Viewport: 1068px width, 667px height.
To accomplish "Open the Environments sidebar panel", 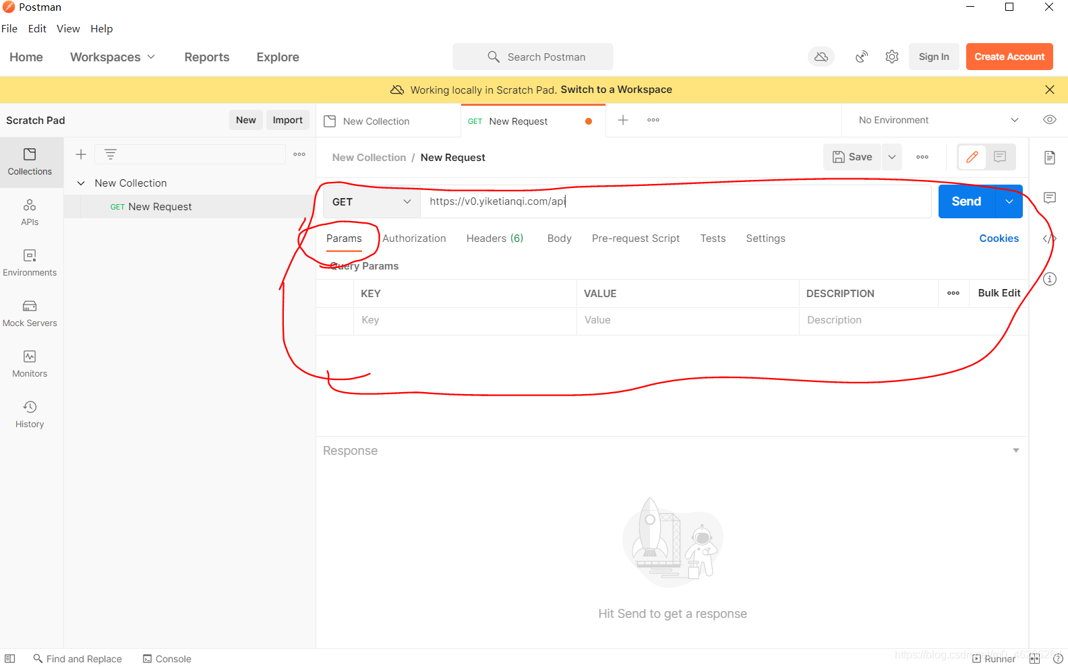I will (x=30, y=263).
